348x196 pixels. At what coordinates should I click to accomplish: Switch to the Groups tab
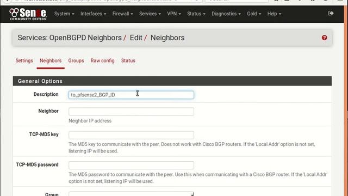point(76,60)
